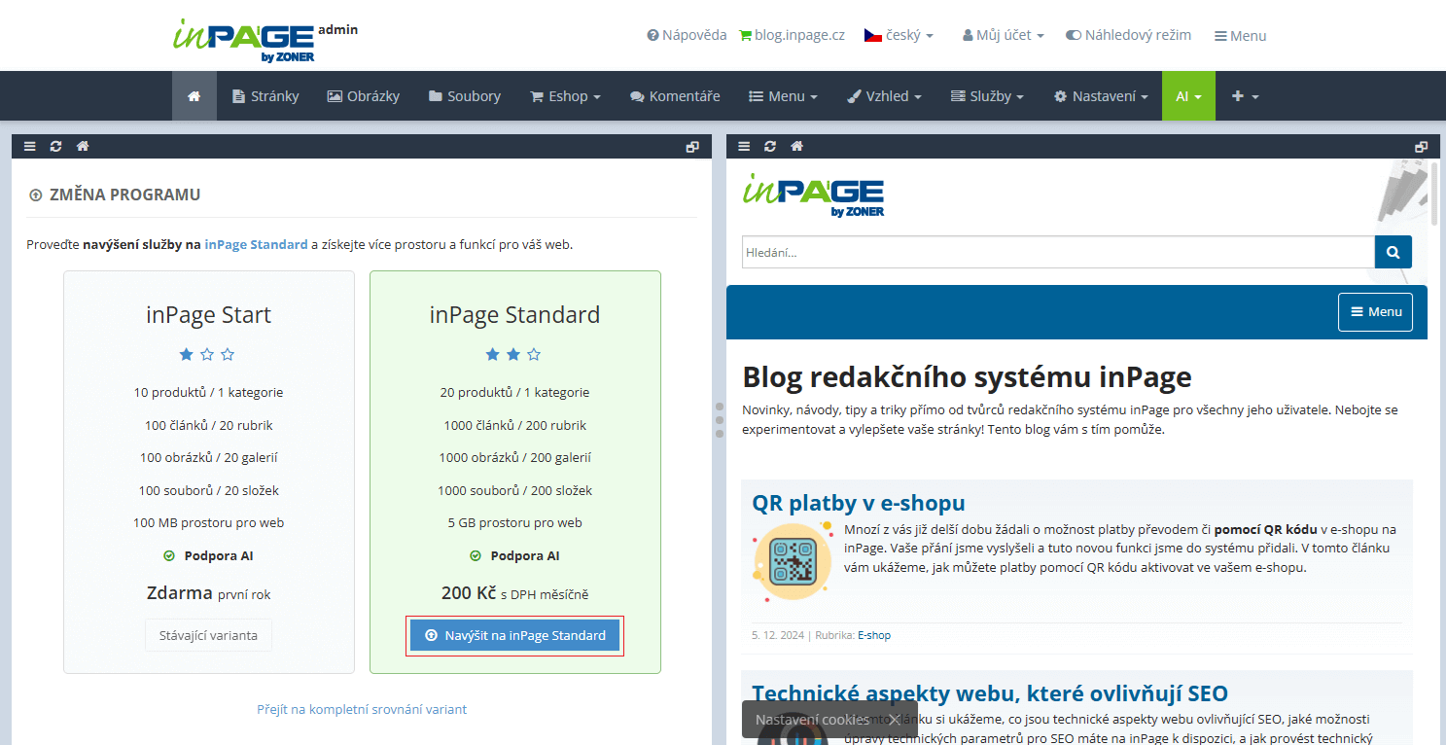Screen dimensions: 1446x745
Task: Click the blog preview vertical scrollbar
Action: click(1434, 195)
